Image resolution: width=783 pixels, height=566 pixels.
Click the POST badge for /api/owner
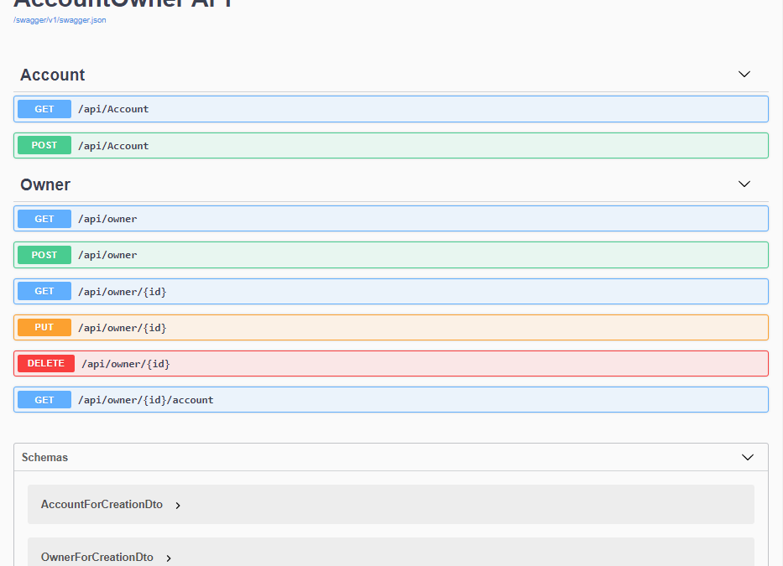pos(44,255)
